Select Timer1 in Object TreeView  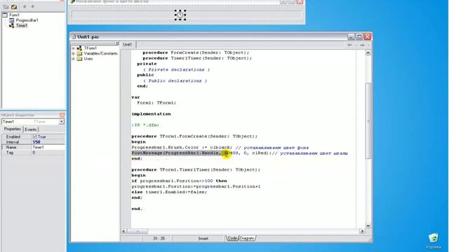[x=22, y=25]
